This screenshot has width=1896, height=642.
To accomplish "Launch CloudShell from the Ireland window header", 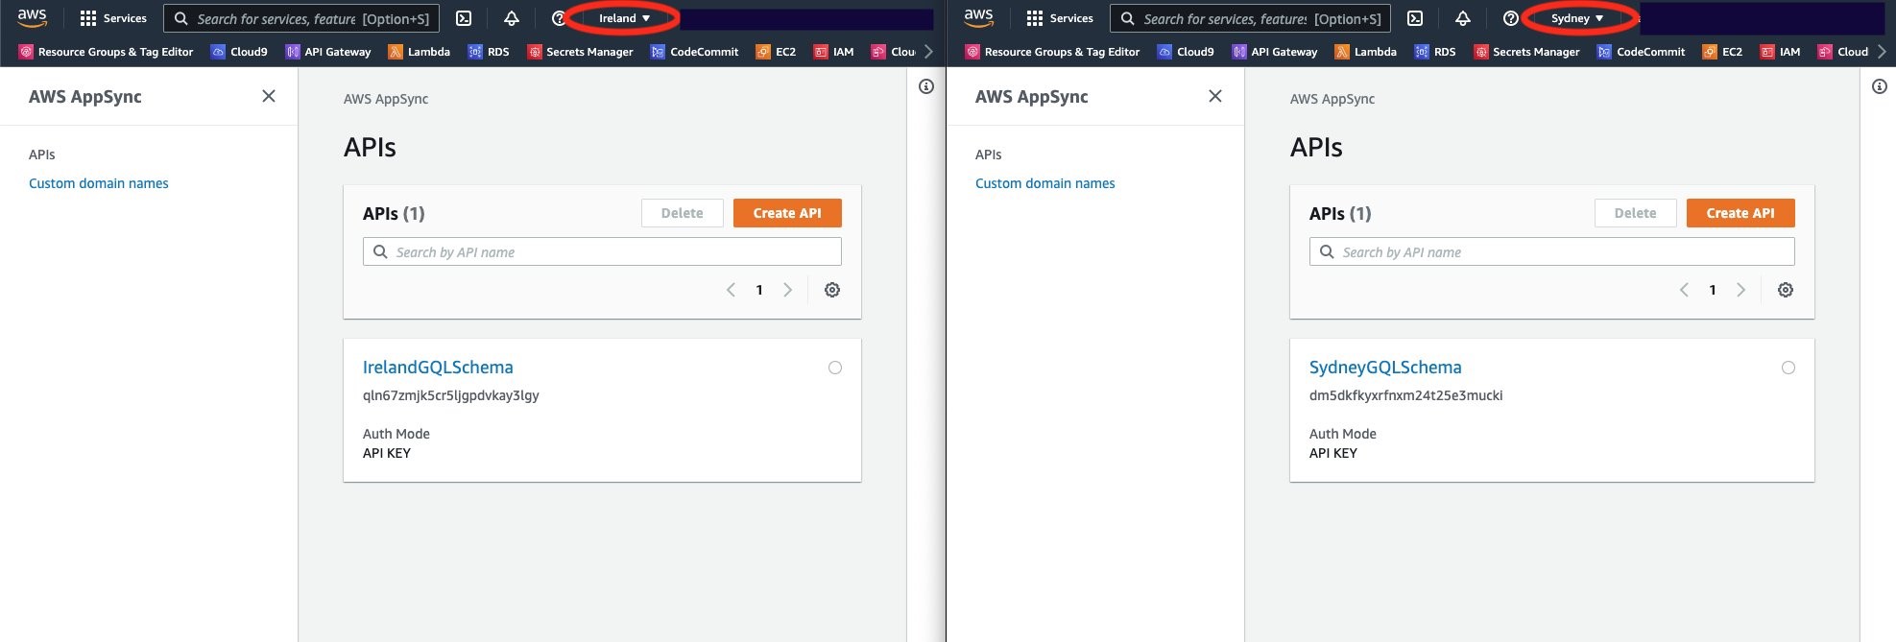I will (x=464, y=18).
